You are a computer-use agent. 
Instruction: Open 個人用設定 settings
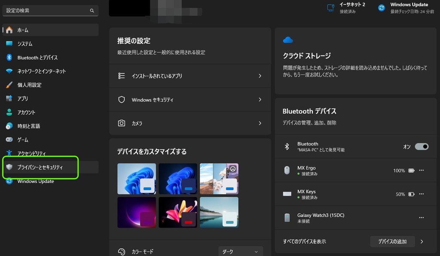click(x=51, y=85)
